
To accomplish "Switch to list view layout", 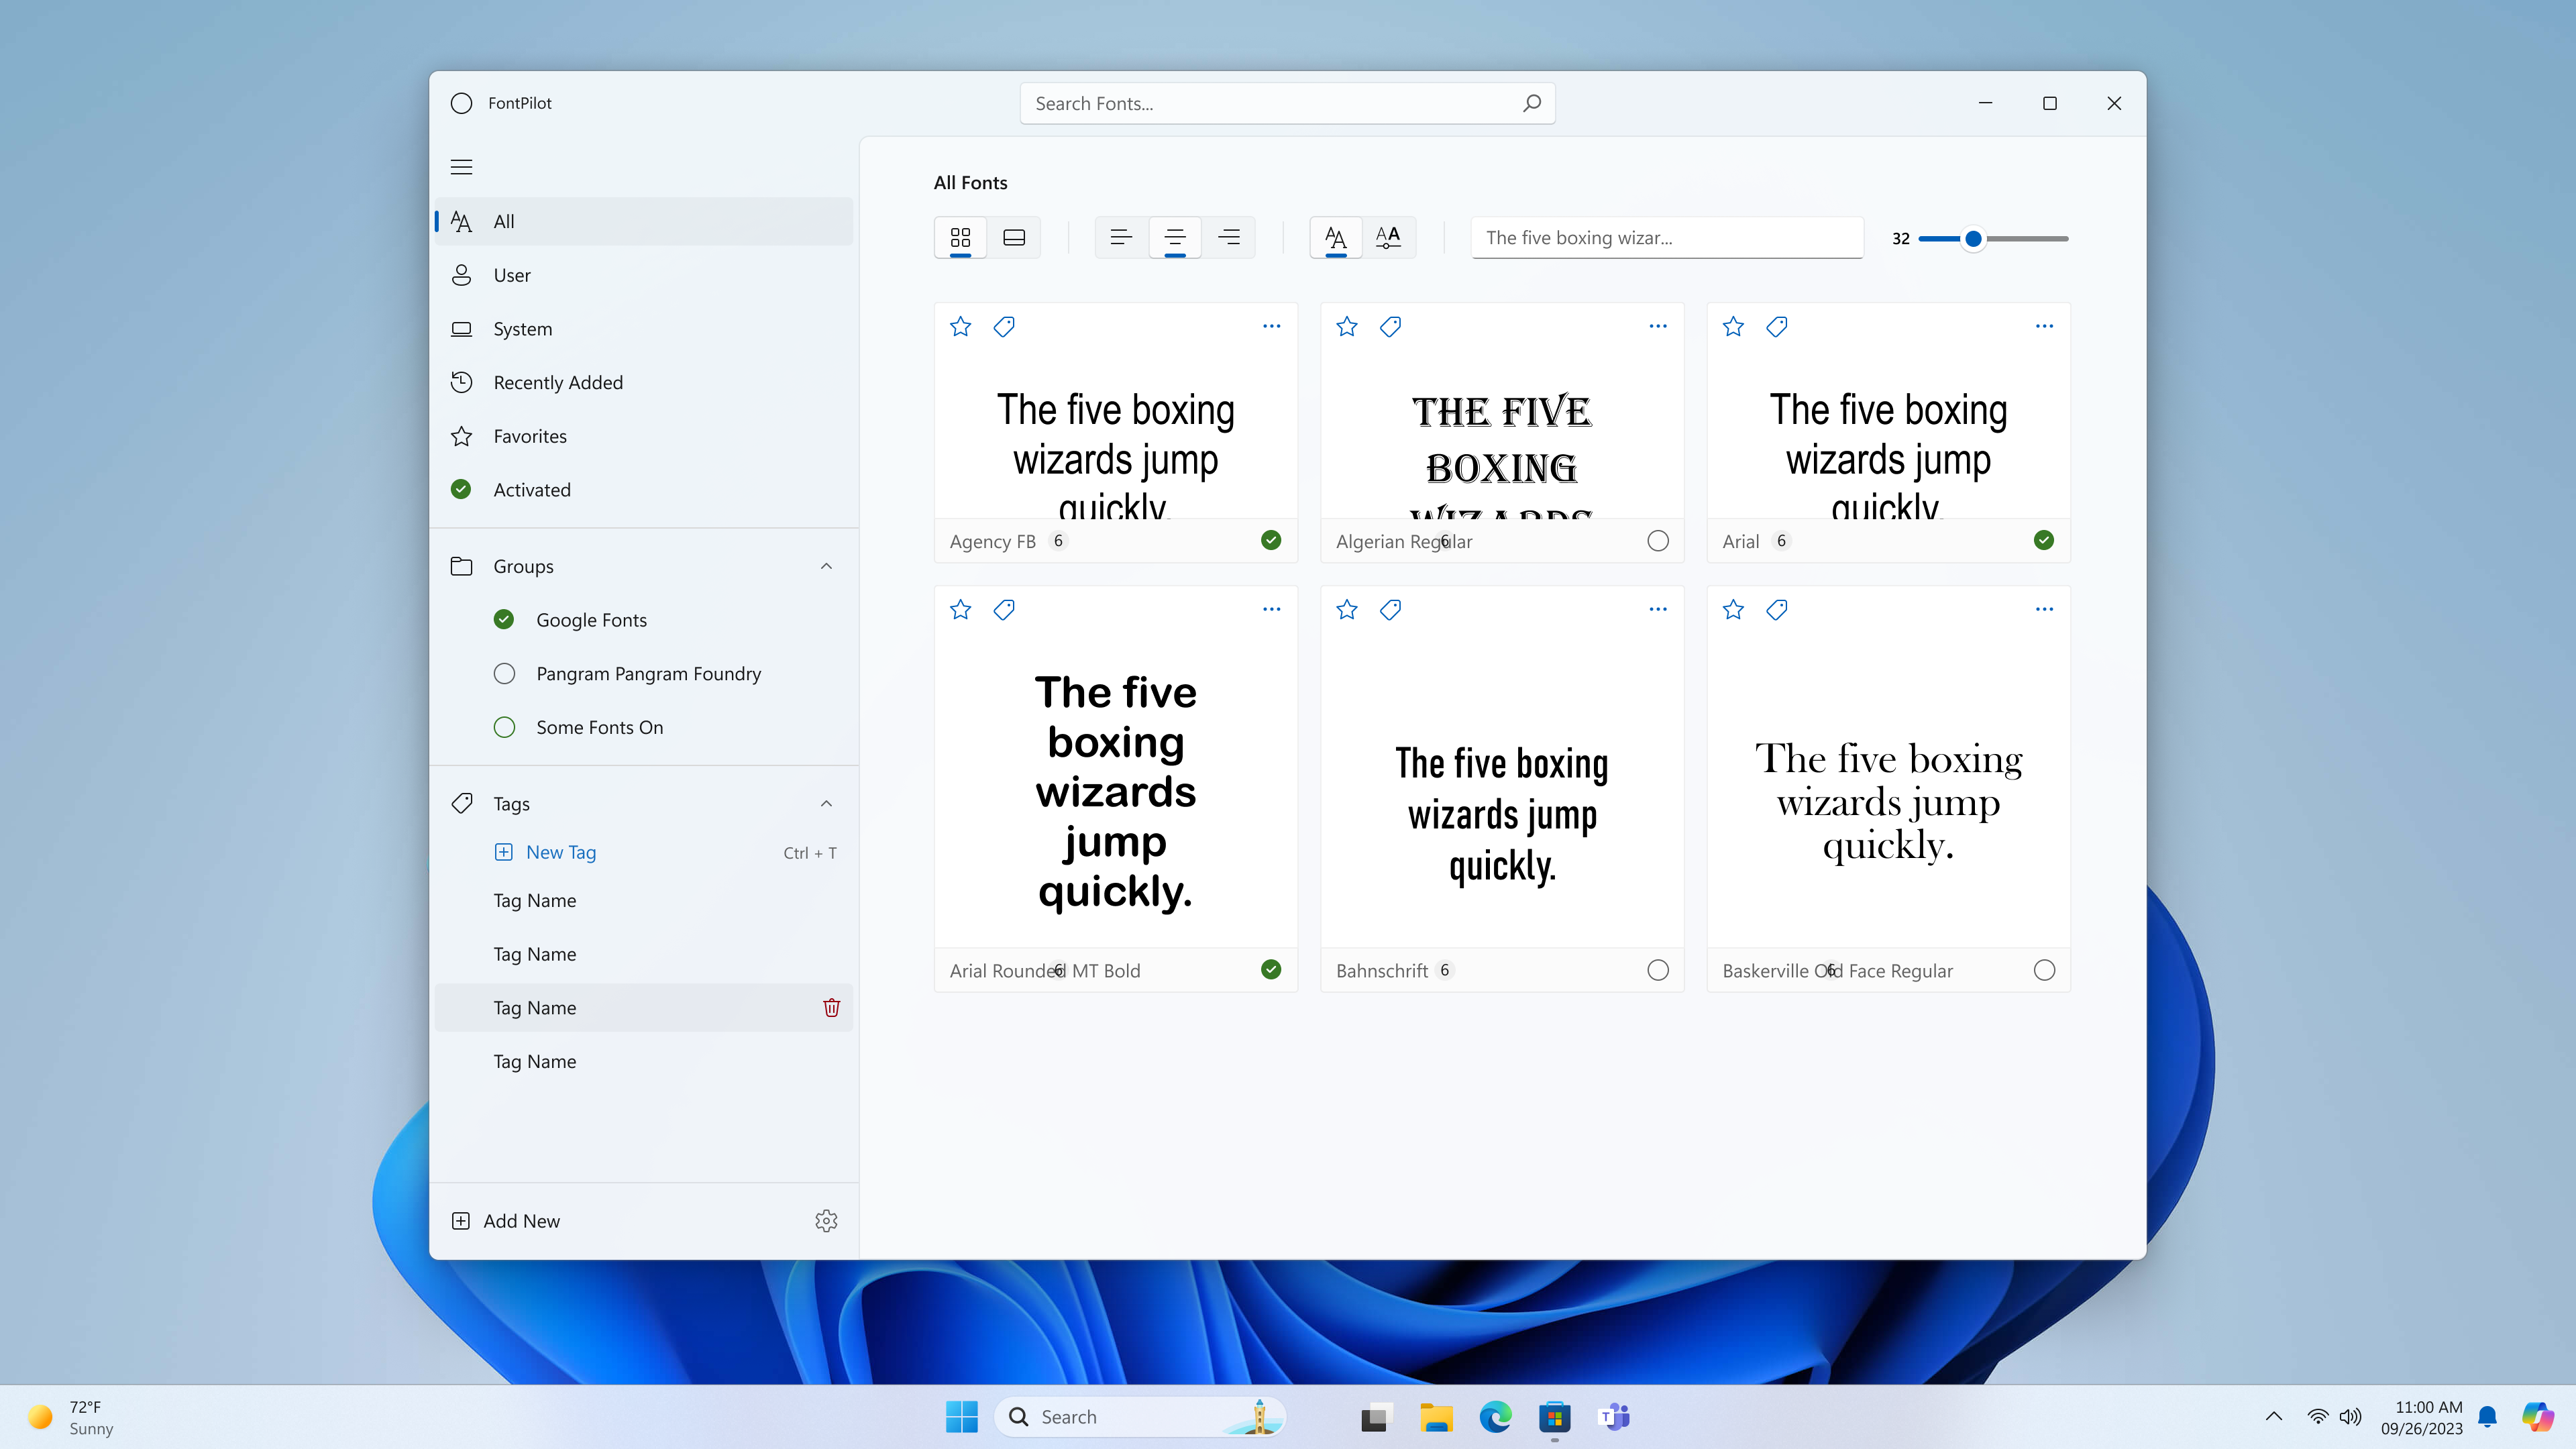I will click(1014, 237).
